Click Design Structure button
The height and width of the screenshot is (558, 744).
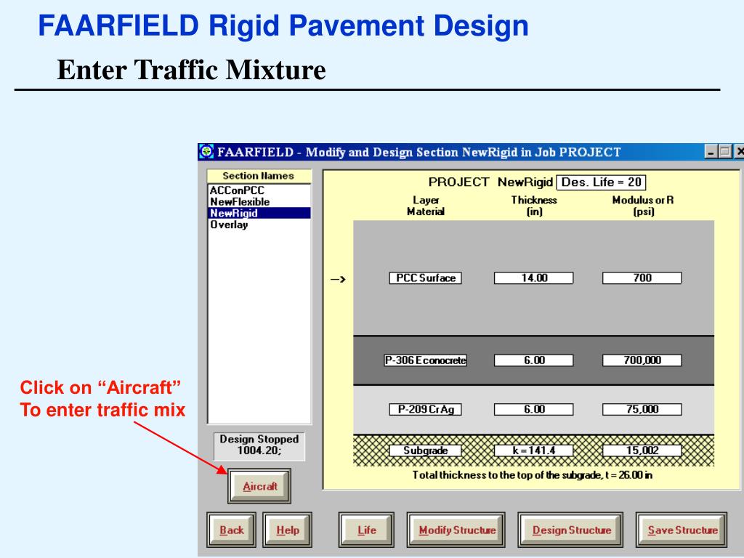coord(571,530)
